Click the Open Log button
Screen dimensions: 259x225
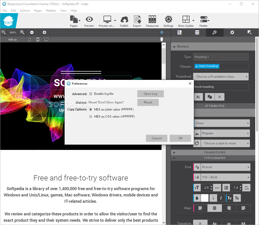click(150, 94)
